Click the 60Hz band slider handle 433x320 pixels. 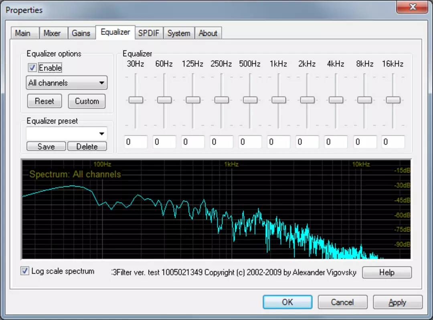tap(164, 100)
